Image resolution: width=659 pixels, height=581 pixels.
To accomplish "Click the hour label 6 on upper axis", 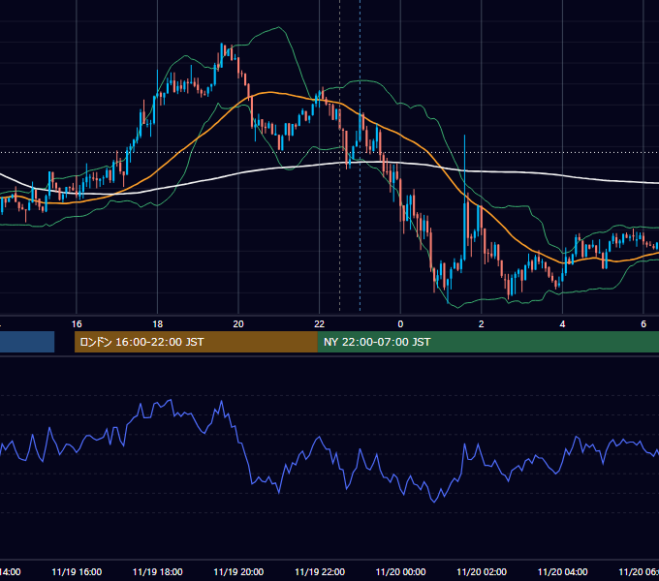I will click(643, 324).
